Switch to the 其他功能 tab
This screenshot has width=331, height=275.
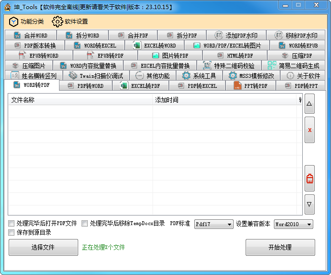(153, 76)
